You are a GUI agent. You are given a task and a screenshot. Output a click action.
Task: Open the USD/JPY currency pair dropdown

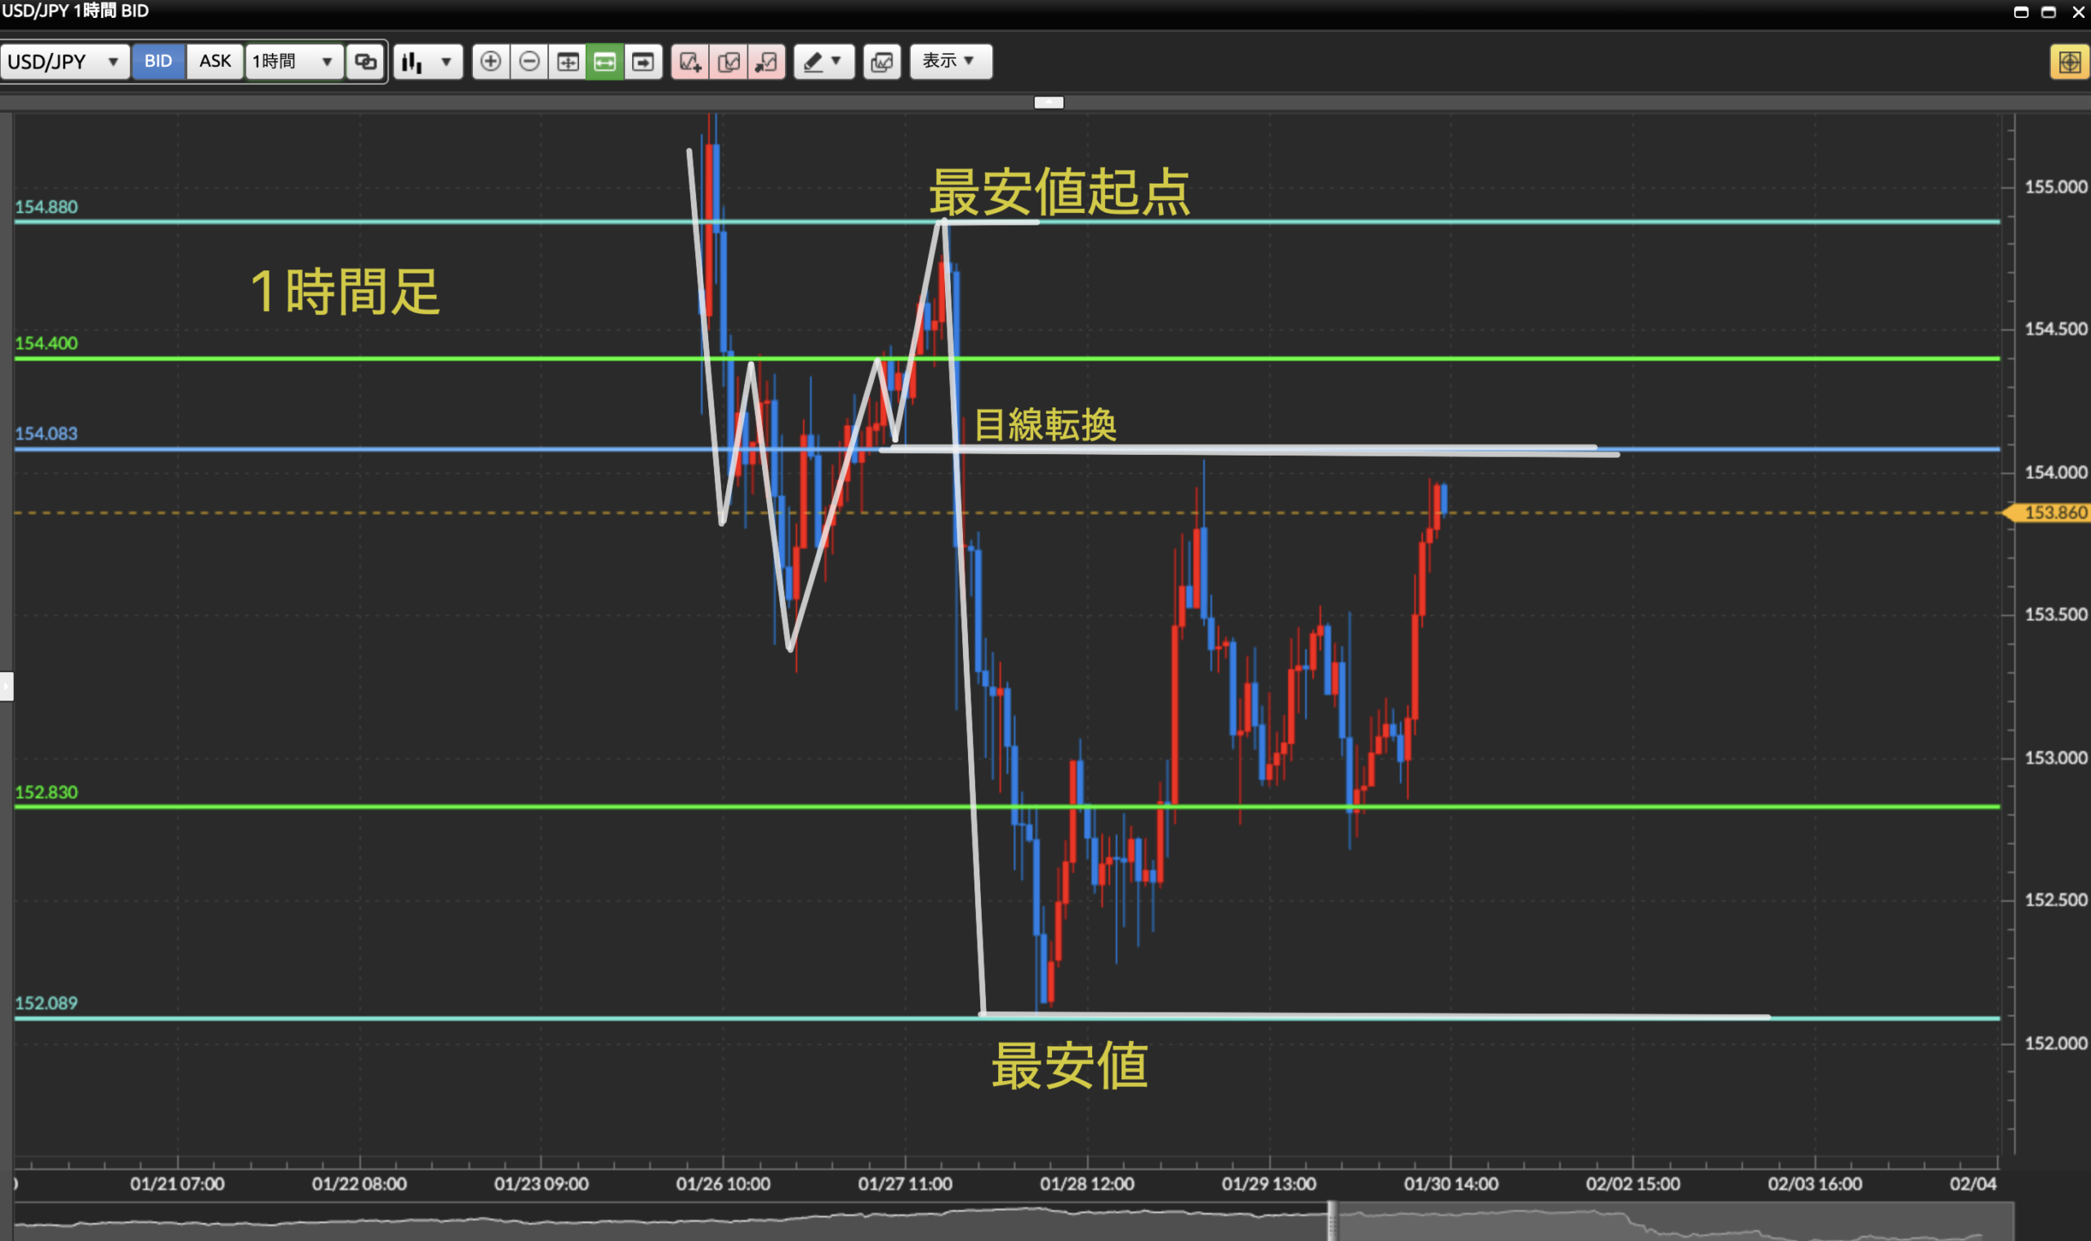[65, 61]
